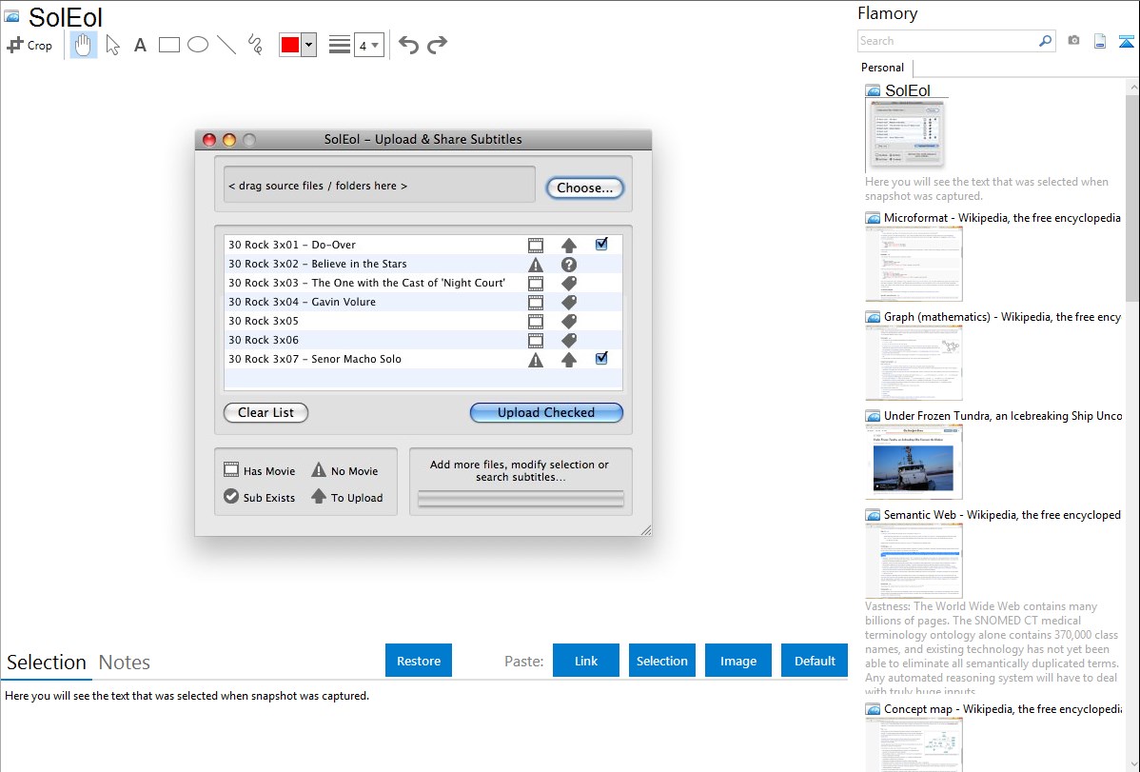This screenshot has height=772, width=1140.
Task: Open the color picker dropdown arrow
Action: click(309, 45)
